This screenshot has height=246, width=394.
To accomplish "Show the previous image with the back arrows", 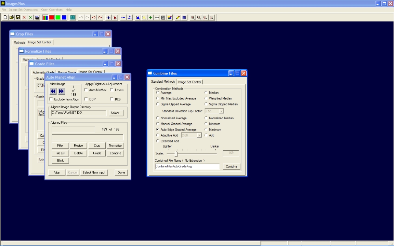I will [53, 91].
